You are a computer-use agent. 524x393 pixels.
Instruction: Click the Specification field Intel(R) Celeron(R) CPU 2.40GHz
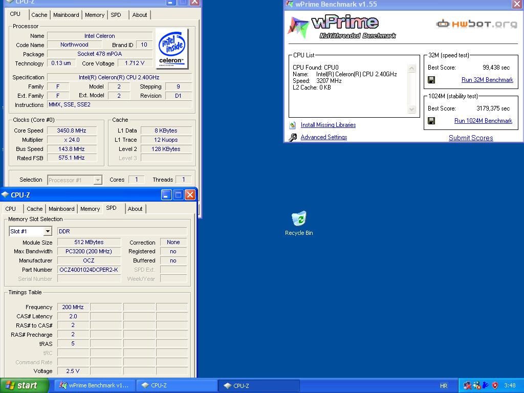point(119,77)
